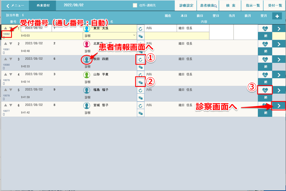Click the heart vitals icon for 福島 福子
286x191 pixels.
[x=265, y=90]
